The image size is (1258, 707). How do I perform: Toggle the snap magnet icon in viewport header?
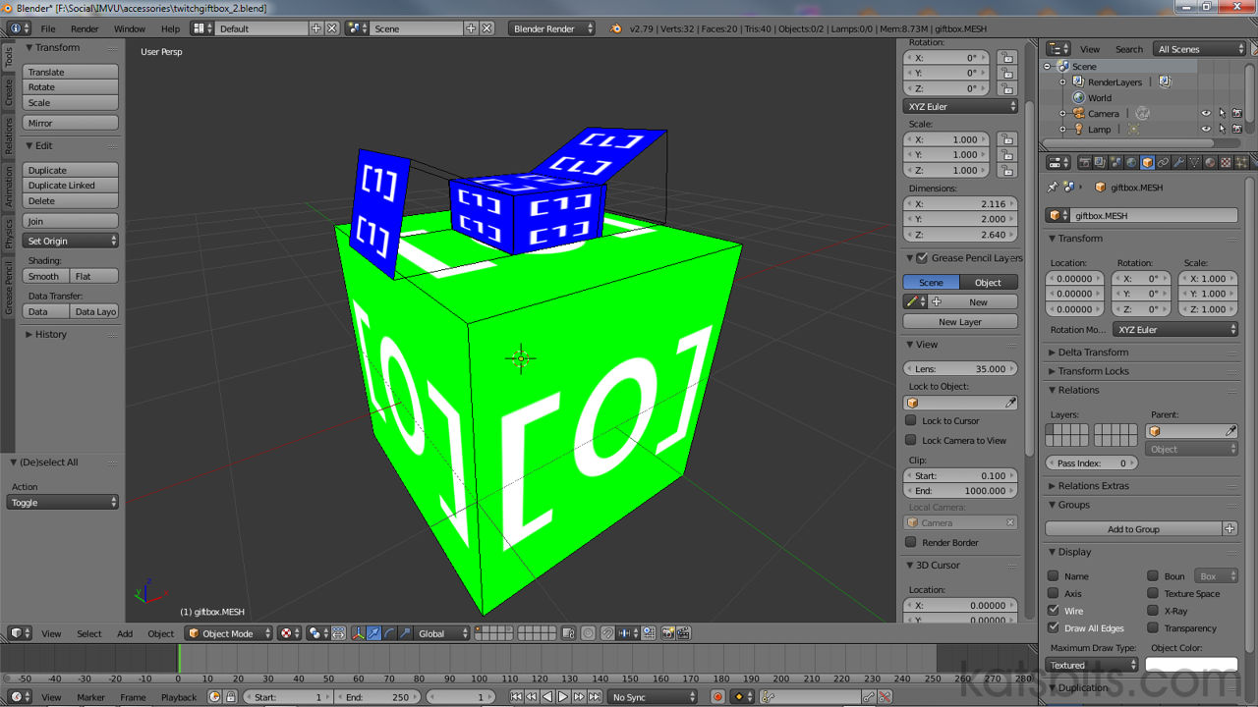click(607, 633)
